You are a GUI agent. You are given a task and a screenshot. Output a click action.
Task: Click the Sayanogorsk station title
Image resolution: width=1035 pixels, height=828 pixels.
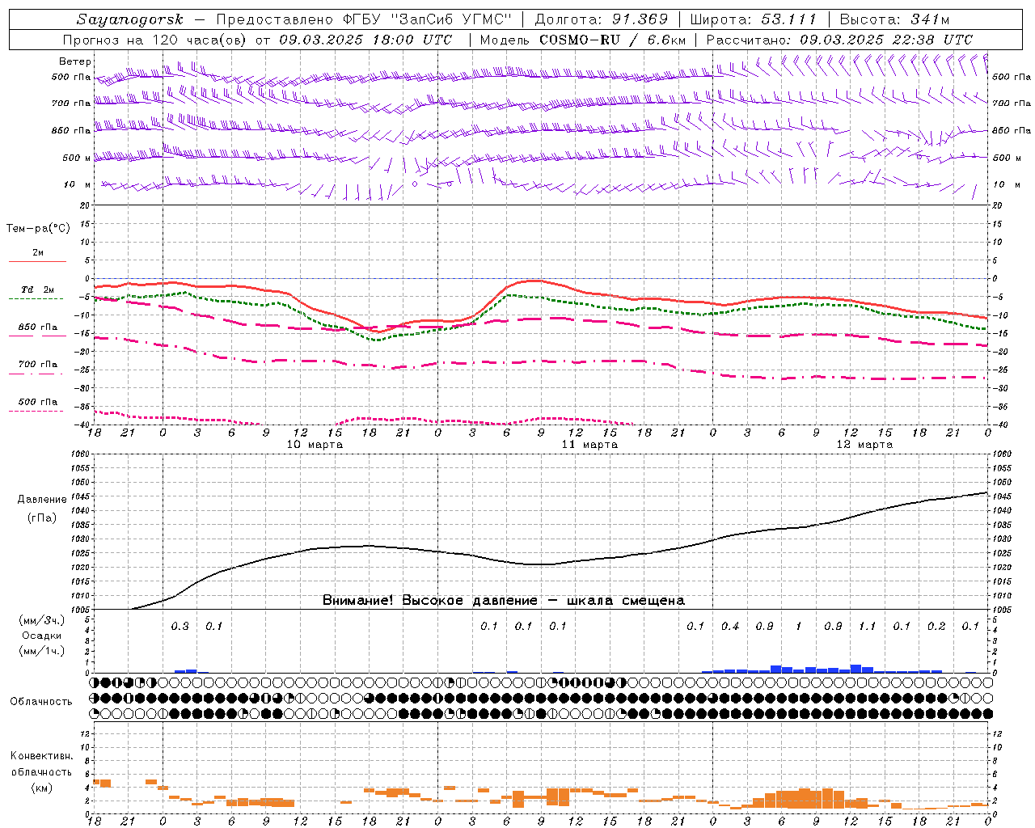coord(130,19)
